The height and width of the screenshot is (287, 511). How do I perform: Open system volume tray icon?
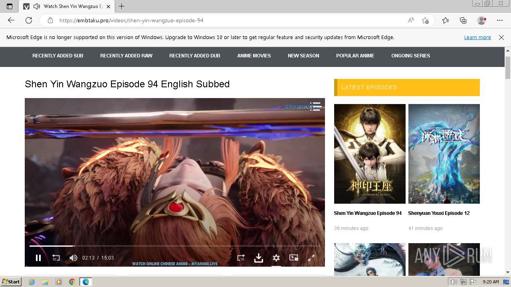point(454,282)
